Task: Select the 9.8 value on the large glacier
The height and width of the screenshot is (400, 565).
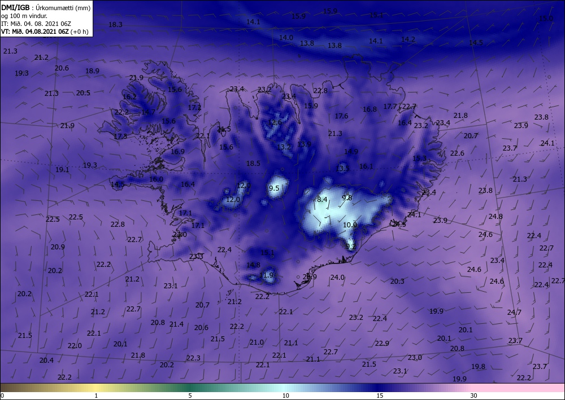Action: click(x=347, y=197)
